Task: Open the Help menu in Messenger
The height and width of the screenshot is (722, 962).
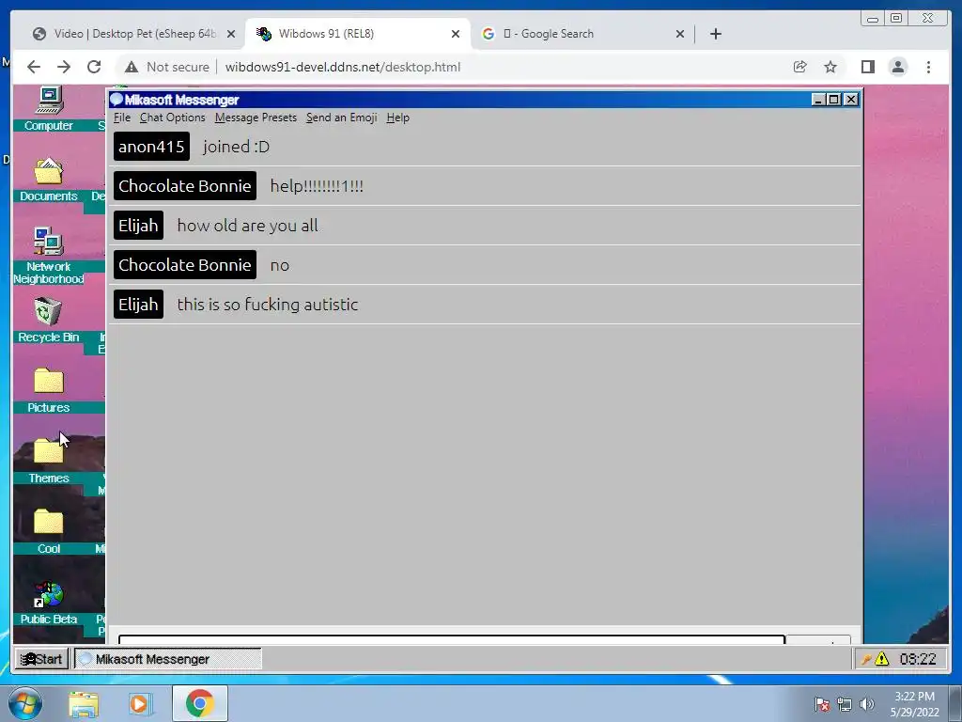Action: (397, 118)
